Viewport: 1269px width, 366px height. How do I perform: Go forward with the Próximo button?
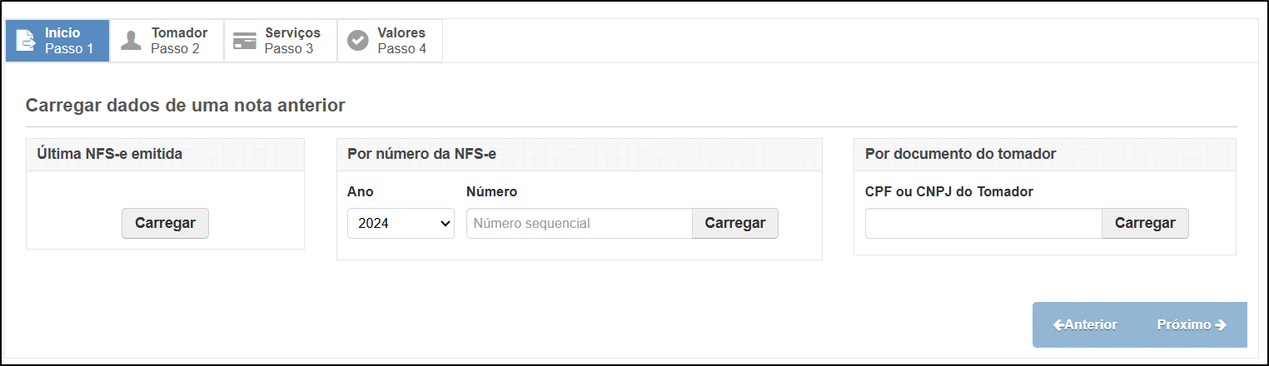coord(1192,325)
